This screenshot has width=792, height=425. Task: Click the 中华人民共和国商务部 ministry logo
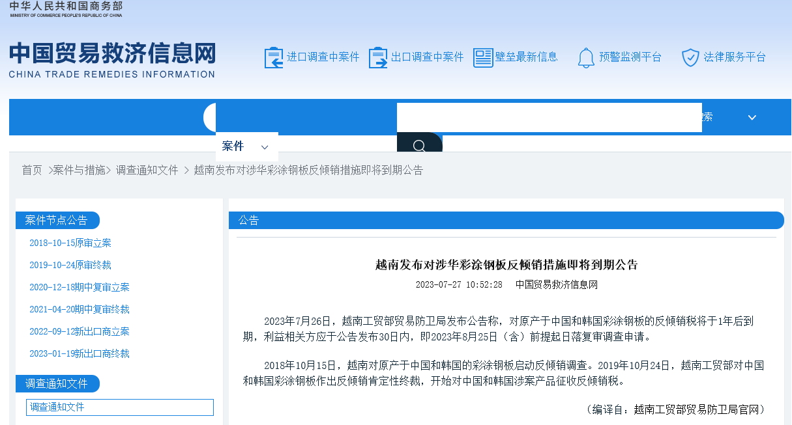click(x=66, y=8)
